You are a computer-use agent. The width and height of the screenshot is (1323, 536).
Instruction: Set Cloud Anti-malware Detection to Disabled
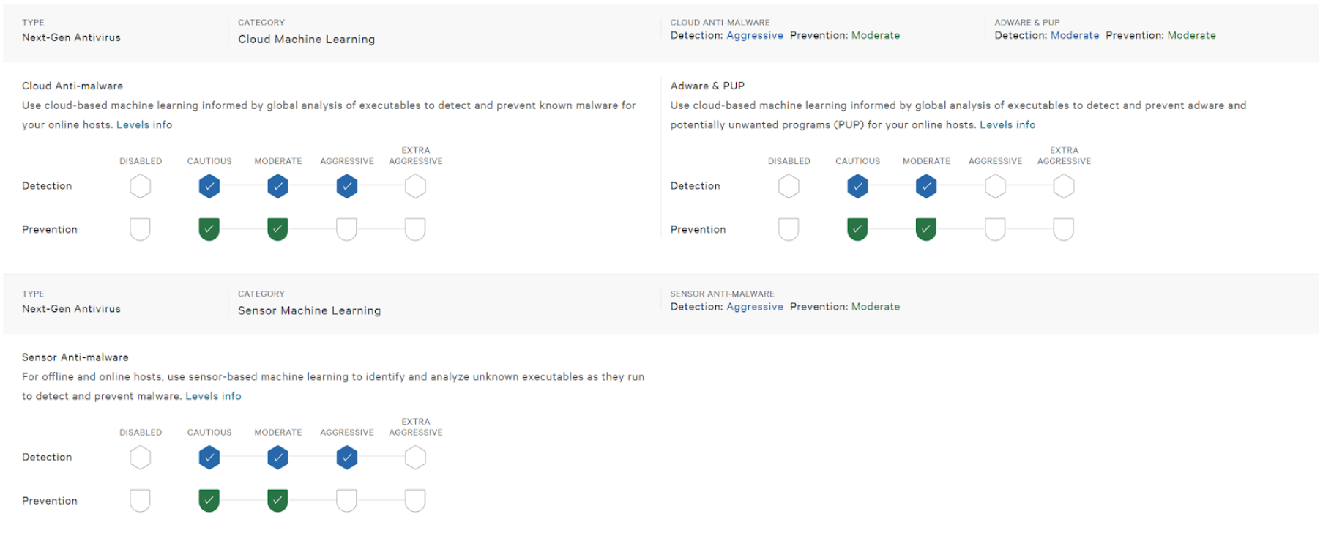[x=141, y=186]
